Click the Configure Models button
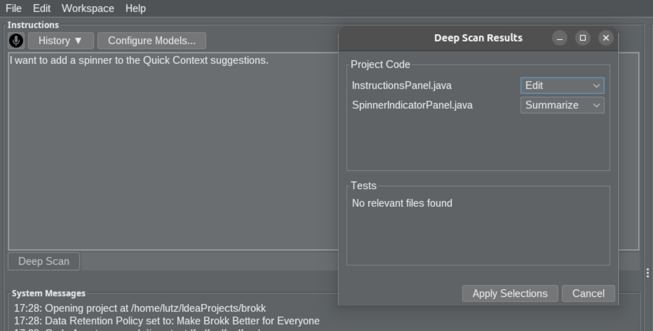This screenshot has height=331, width=653. click(151, 41)
